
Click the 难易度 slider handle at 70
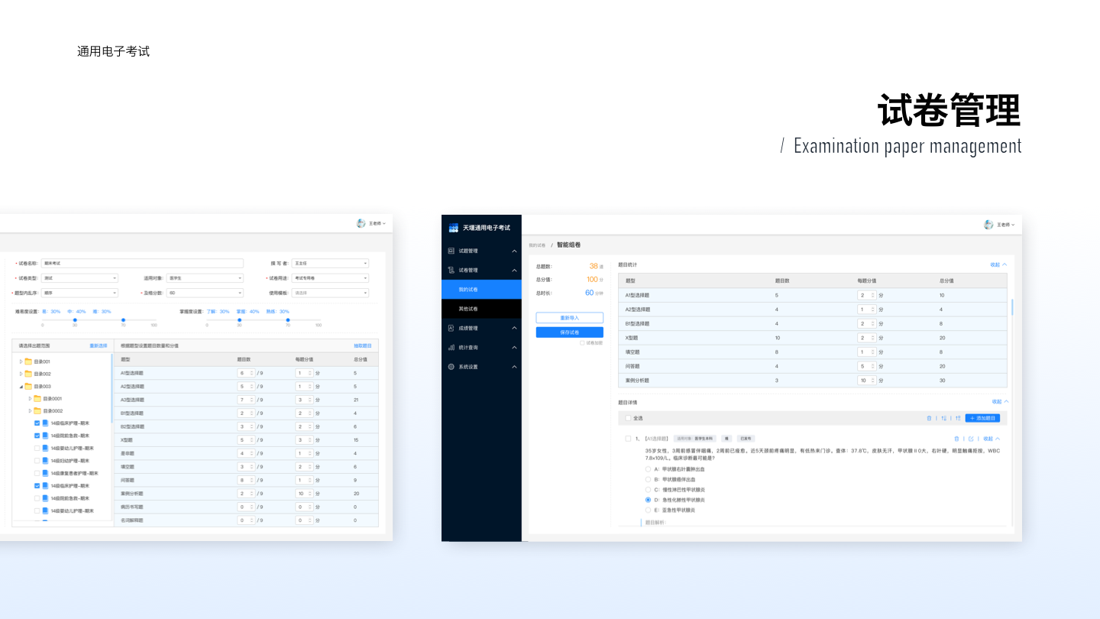[x=123, y=319]
